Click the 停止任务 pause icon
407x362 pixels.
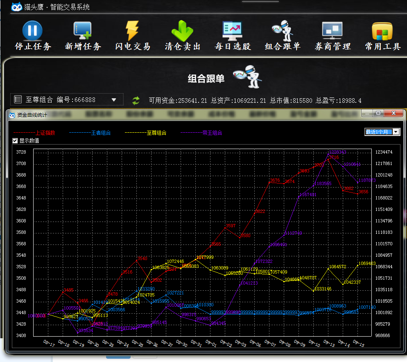pyautogui.click(x=32, y=31)
